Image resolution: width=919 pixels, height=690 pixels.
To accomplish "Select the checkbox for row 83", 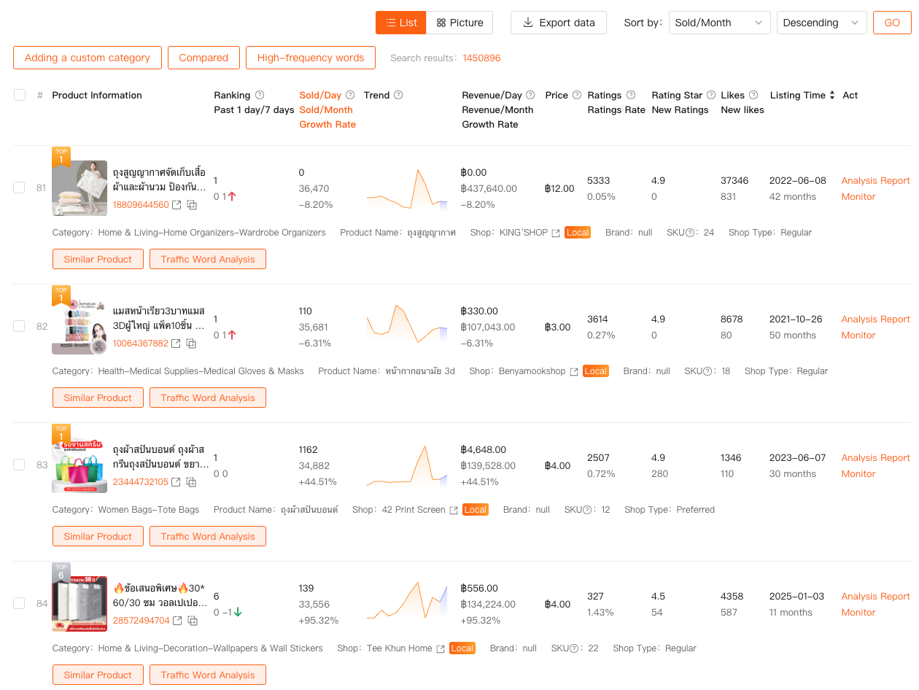I will pos(20,465).
